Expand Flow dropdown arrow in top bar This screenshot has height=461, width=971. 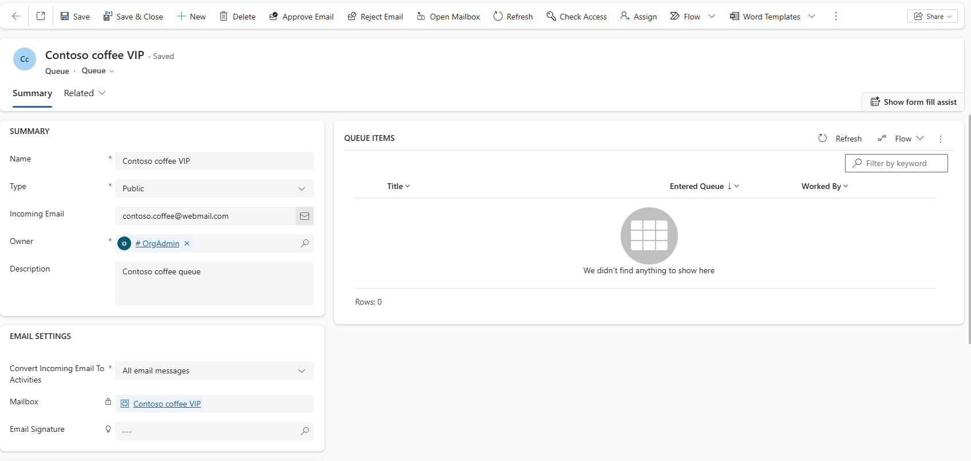pyautogui.click(x=712, y=16)
